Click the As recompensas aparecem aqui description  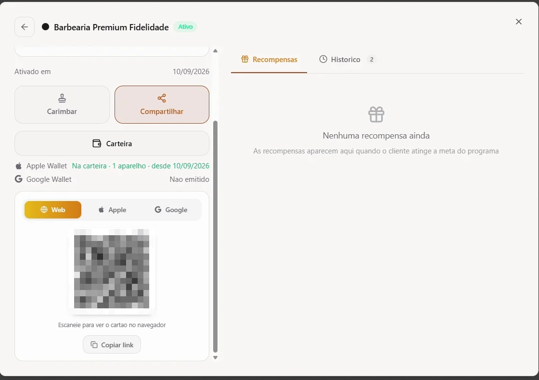[376, 151]
